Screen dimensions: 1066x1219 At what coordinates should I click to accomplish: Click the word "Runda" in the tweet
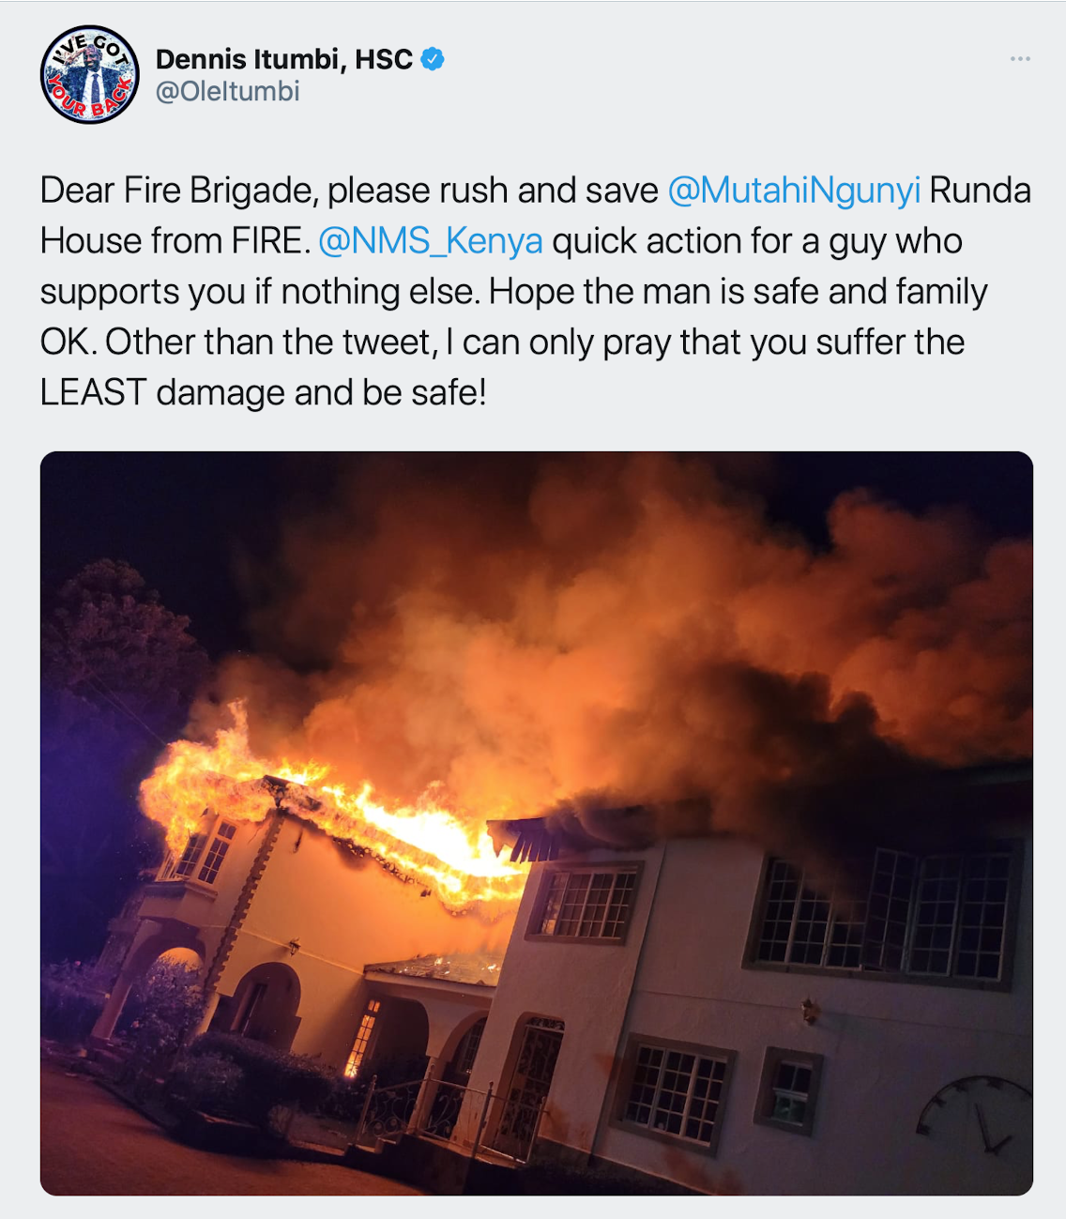(981, 190)
